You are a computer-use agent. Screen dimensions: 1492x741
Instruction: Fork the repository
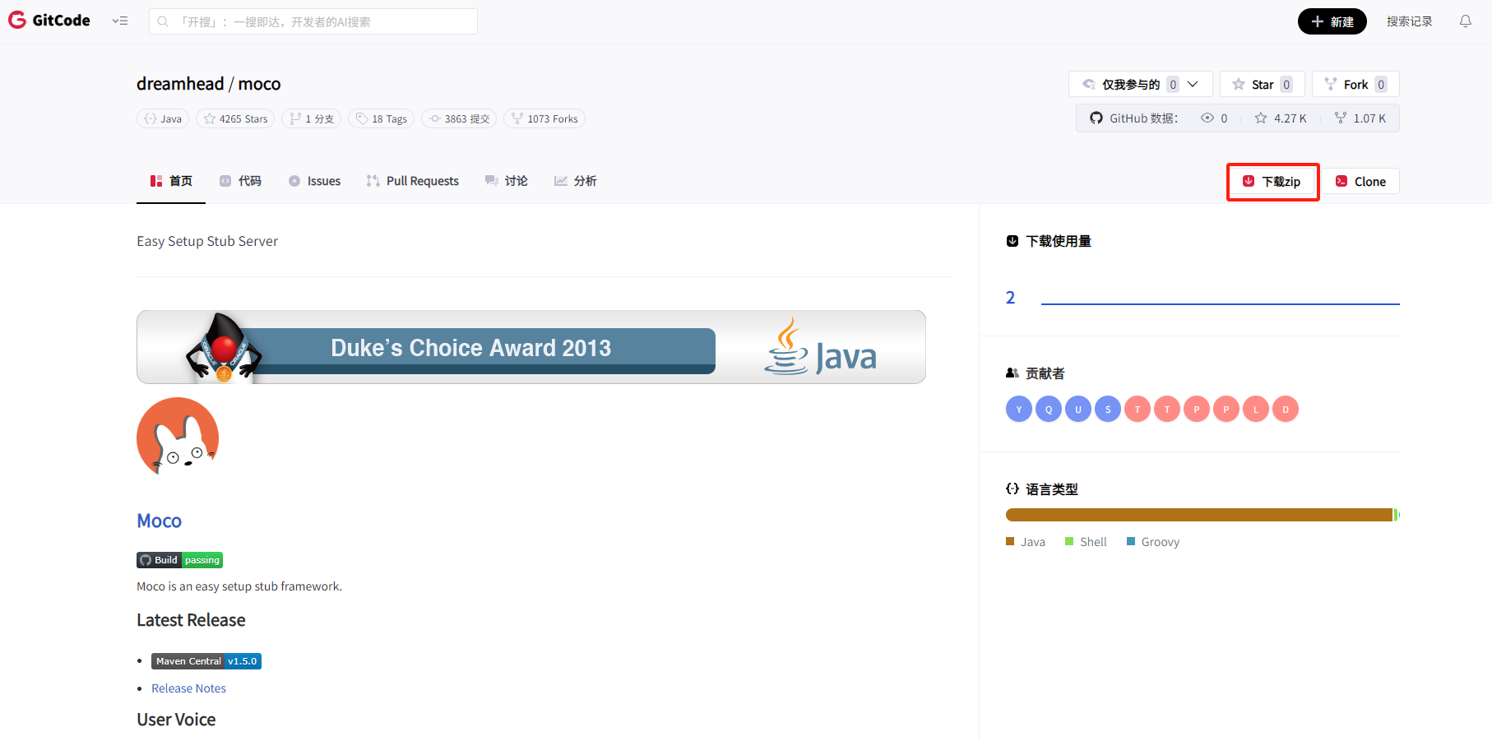(1355, 84)
